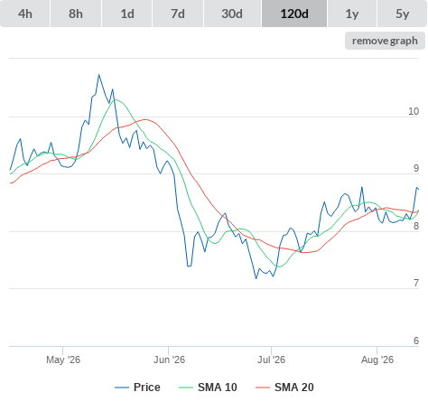Select the 7d time range
The width and height of the screenshot is (428, 411).
coord(178,14)
